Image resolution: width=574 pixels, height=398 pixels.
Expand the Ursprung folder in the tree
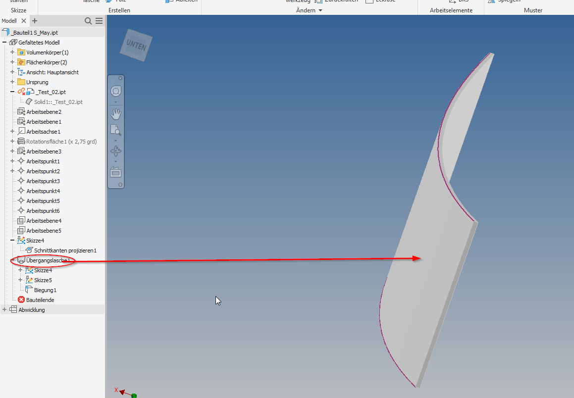12,82
